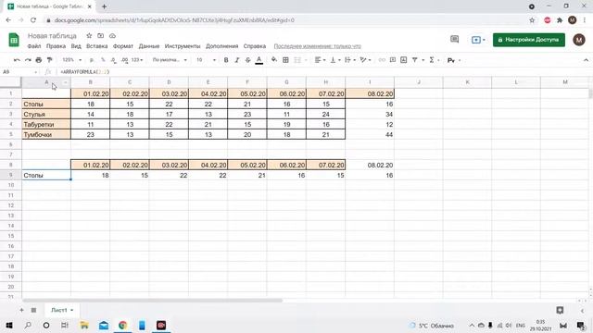Open the Лист1 tab dropdown arrow
Viewport: 593px width, 333px height.
tap(72, 310)
